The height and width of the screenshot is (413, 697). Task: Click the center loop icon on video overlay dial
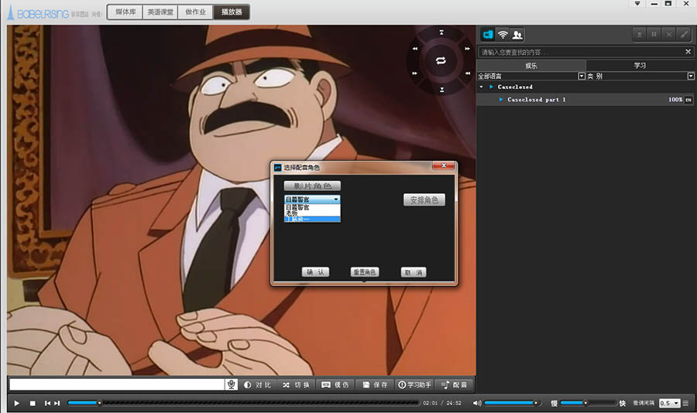[x=441, y=61]
